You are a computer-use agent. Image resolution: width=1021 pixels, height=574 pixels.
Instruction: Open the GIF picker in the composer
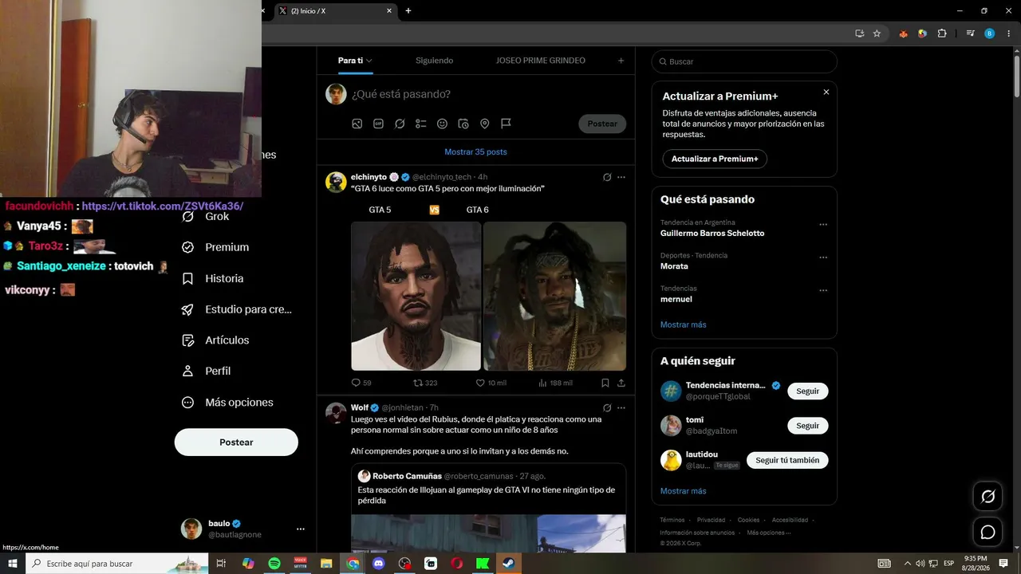click(x=379, y=124)
